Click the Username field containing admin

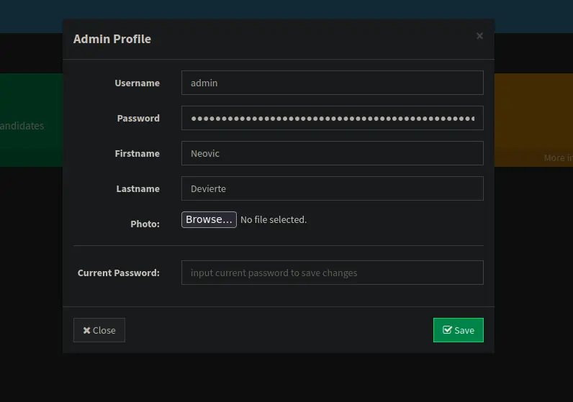click(x=332, y=83)
